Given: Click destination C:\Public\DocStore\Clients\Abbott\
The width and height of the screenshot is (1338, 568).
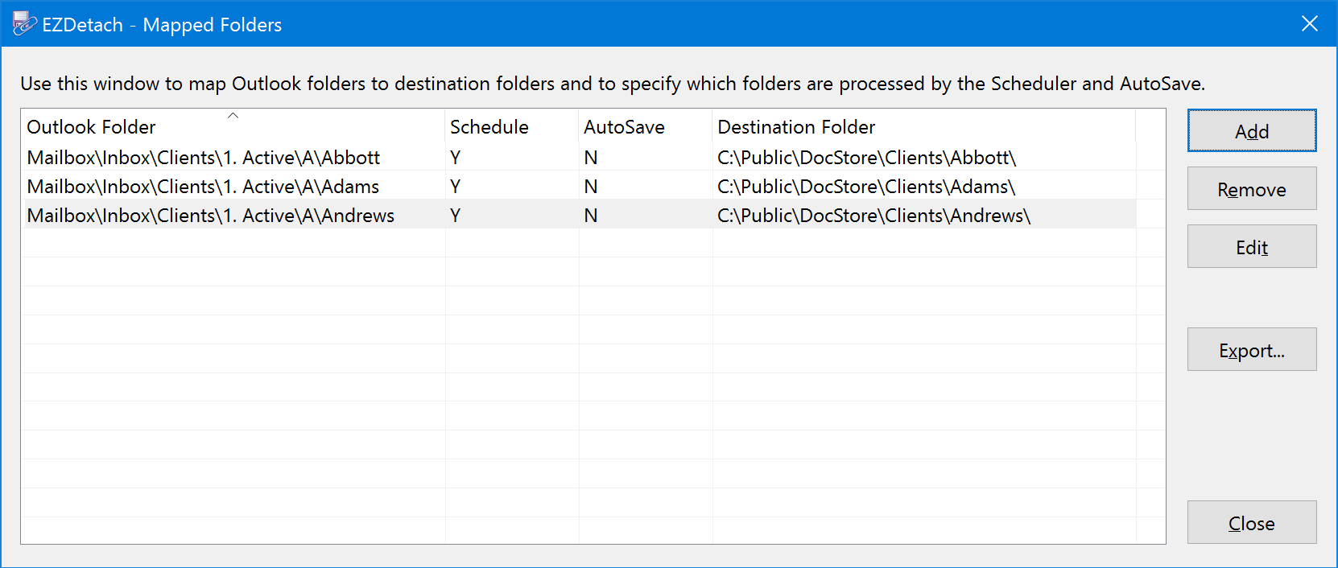Looking at the screenshot, I should [867, 157].
